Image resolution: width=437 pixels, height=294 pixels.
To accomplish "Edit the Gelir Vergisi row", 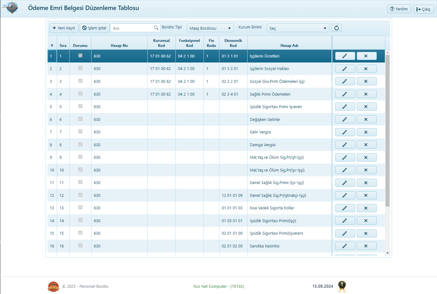I will tap(345, 132).
